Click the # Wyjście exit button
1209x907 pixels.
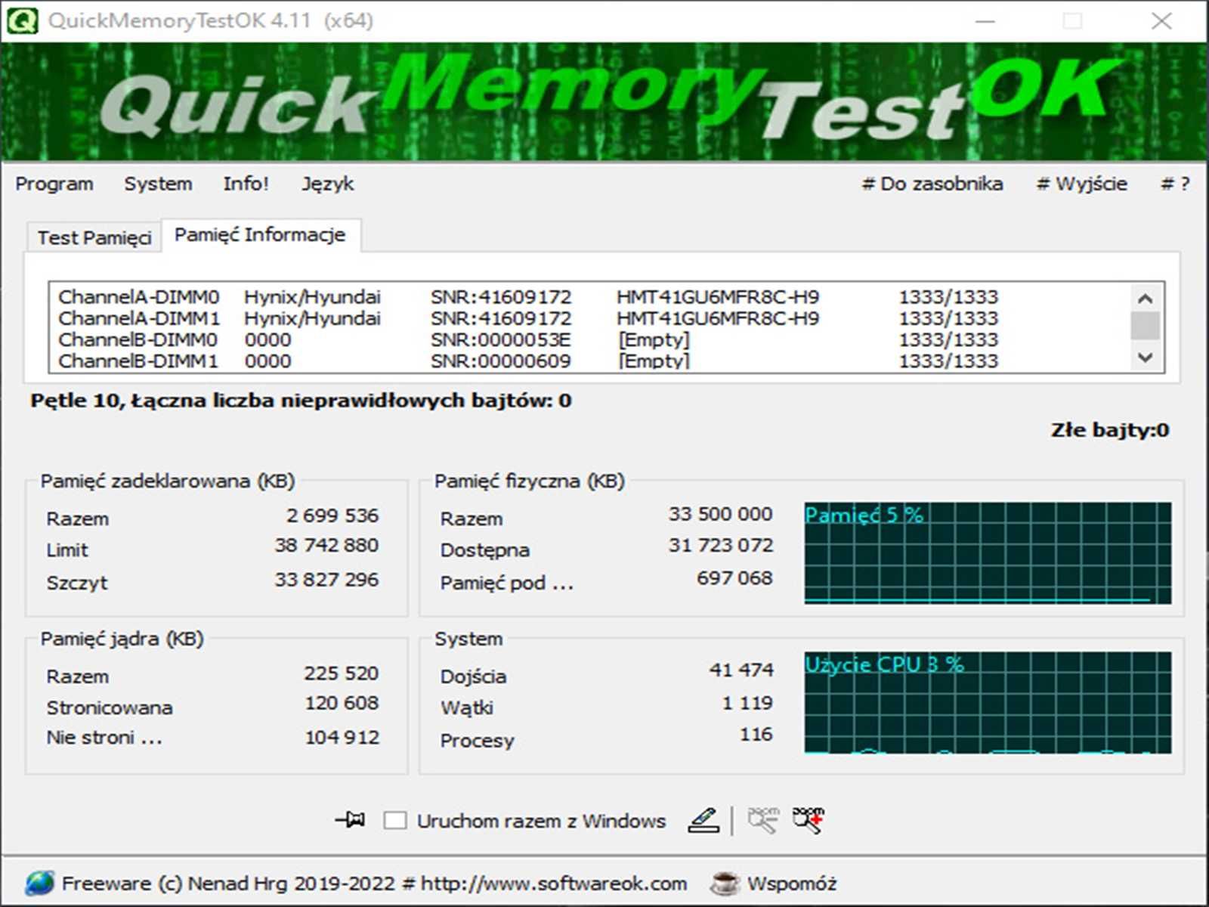(x=1082, y=184)
